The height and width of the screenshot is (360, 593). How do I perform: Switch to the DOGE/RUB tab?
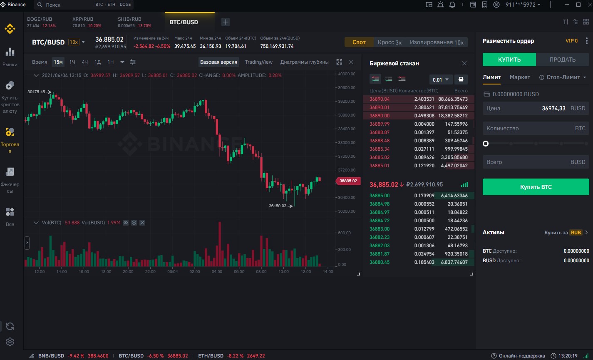coord(42,22)
